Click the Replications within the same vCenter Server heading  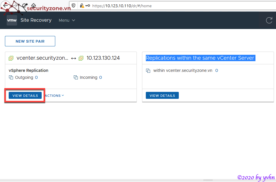(x=200, y=58)
